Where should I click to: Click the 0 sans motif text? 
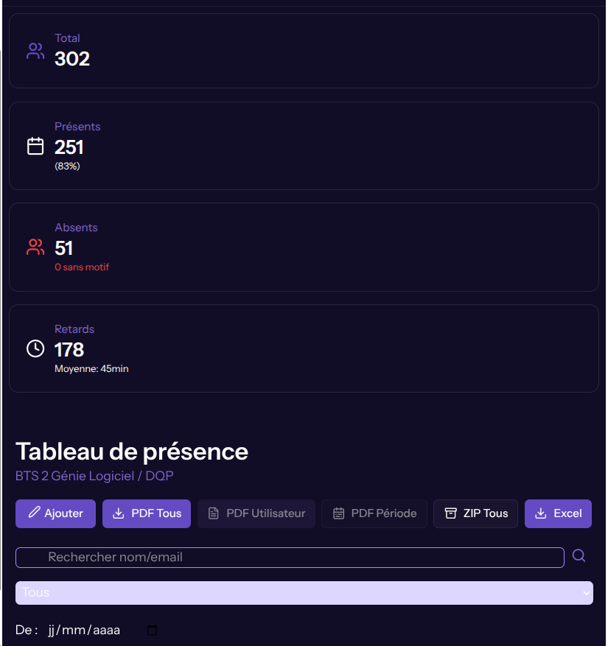[x=82, y=267]
